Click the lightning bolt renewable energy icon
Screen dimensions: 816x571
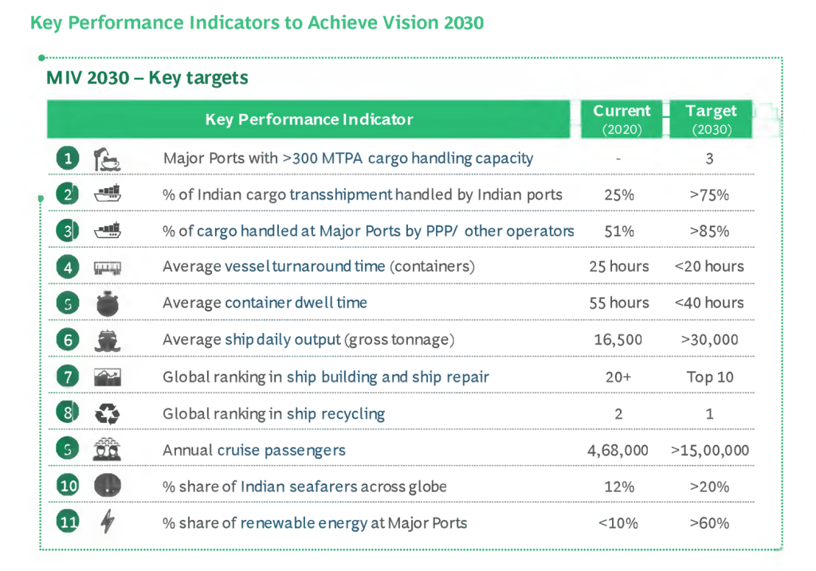pos(106,522)
